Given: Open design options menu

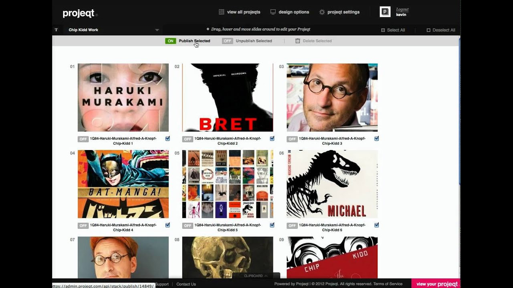Looking at the screenshot, I should 294,12.
